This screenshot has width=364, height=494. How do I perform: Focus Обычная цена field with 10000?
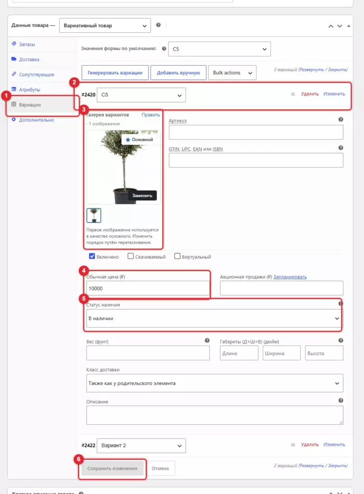click(148, 288)
